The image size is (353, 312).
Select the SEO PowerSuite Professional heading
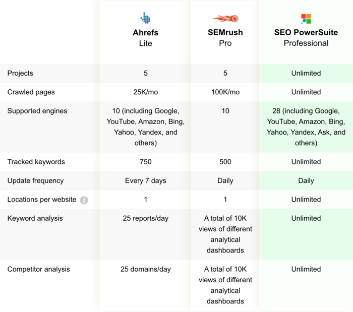pos(306,38)
